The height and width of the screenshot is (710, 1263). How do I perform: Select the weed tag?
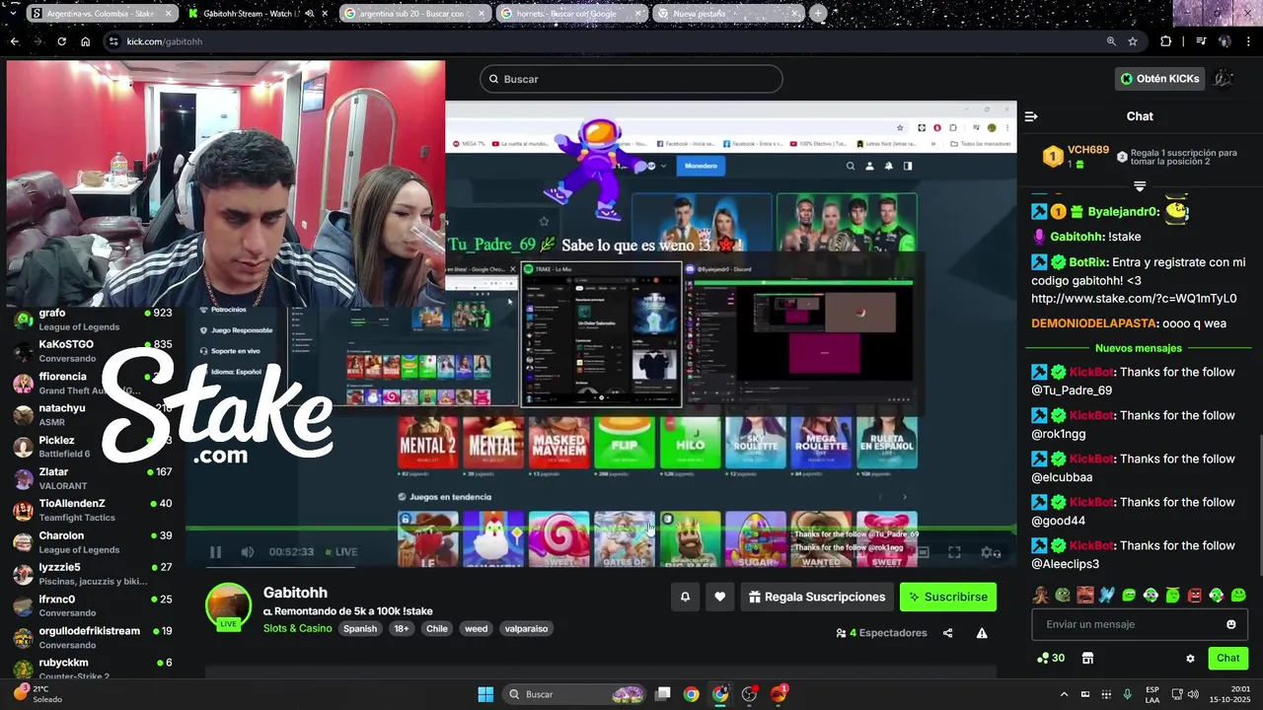[477, 628]
